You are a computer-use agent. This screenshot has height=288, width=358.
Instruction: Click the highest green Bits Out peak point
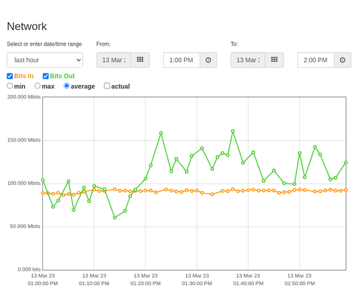tap(233, 131)
